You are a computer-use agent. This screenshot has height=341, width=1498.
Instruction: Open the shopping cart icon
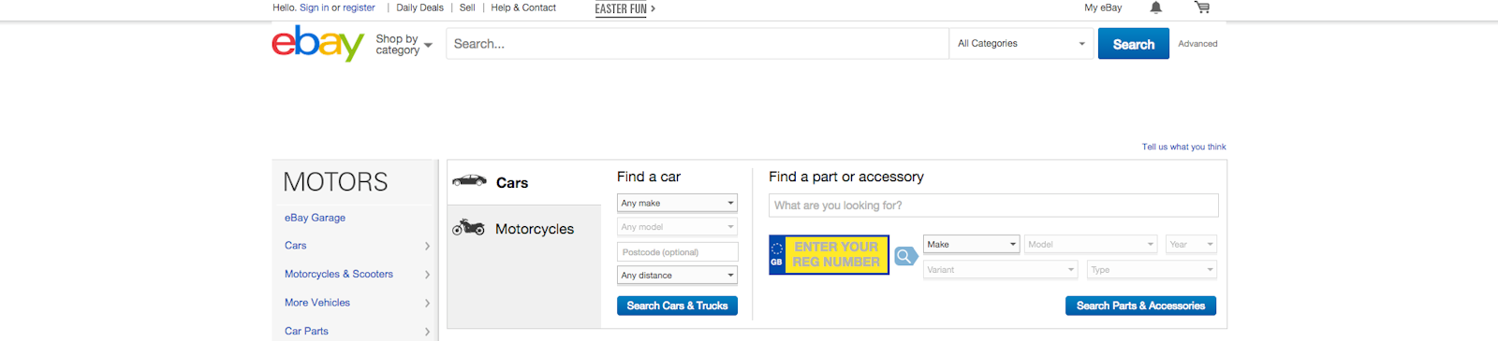coord(1202,7)
